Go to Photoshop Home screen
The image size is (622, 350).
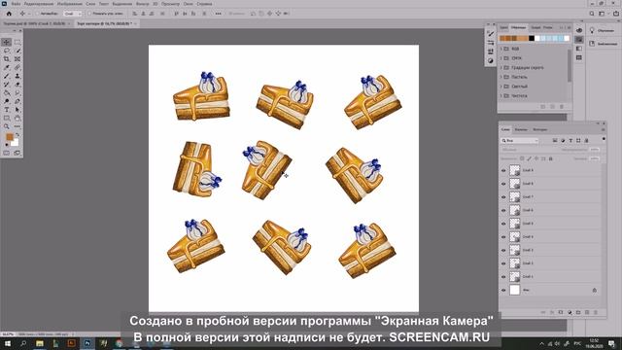(9, 14)
